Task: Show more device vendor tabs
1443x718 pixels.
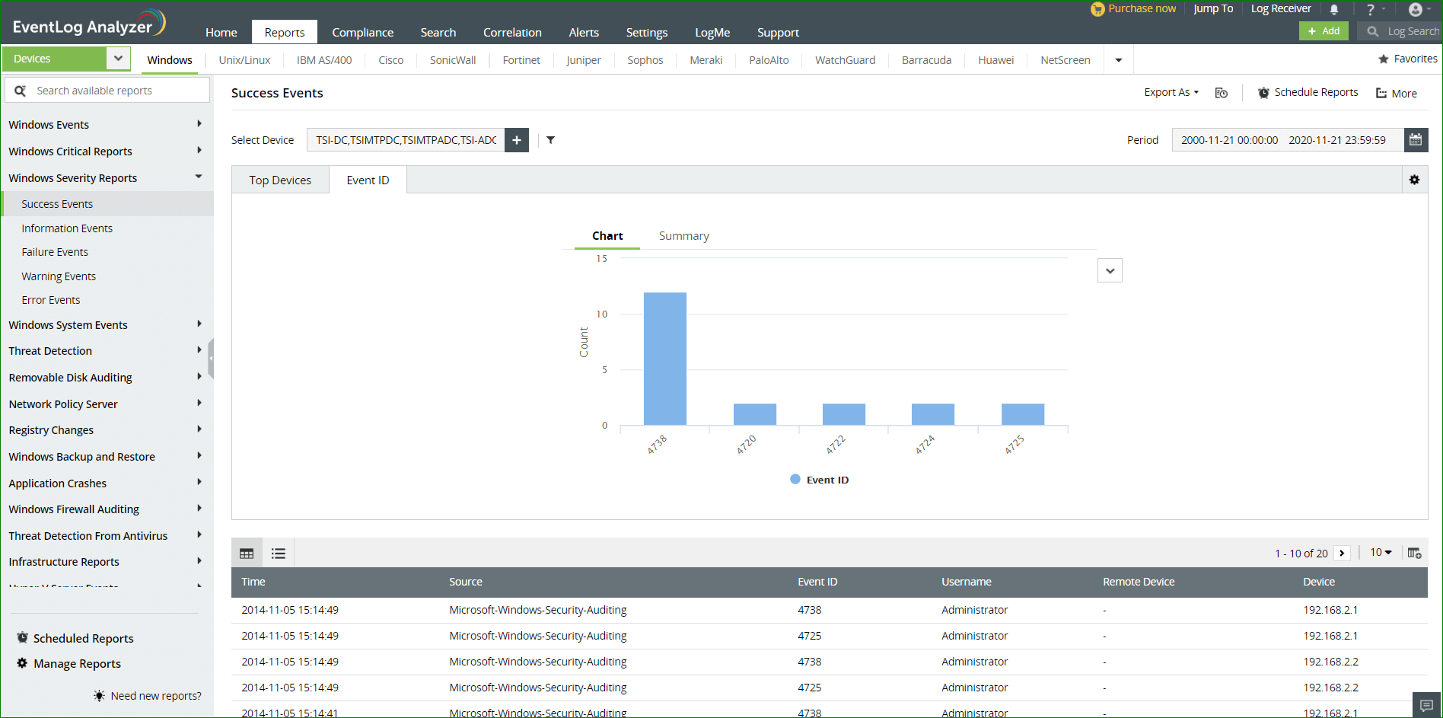Action: (x=1119, y=60)
